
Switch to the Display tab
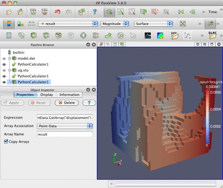[x=47, y=95]
